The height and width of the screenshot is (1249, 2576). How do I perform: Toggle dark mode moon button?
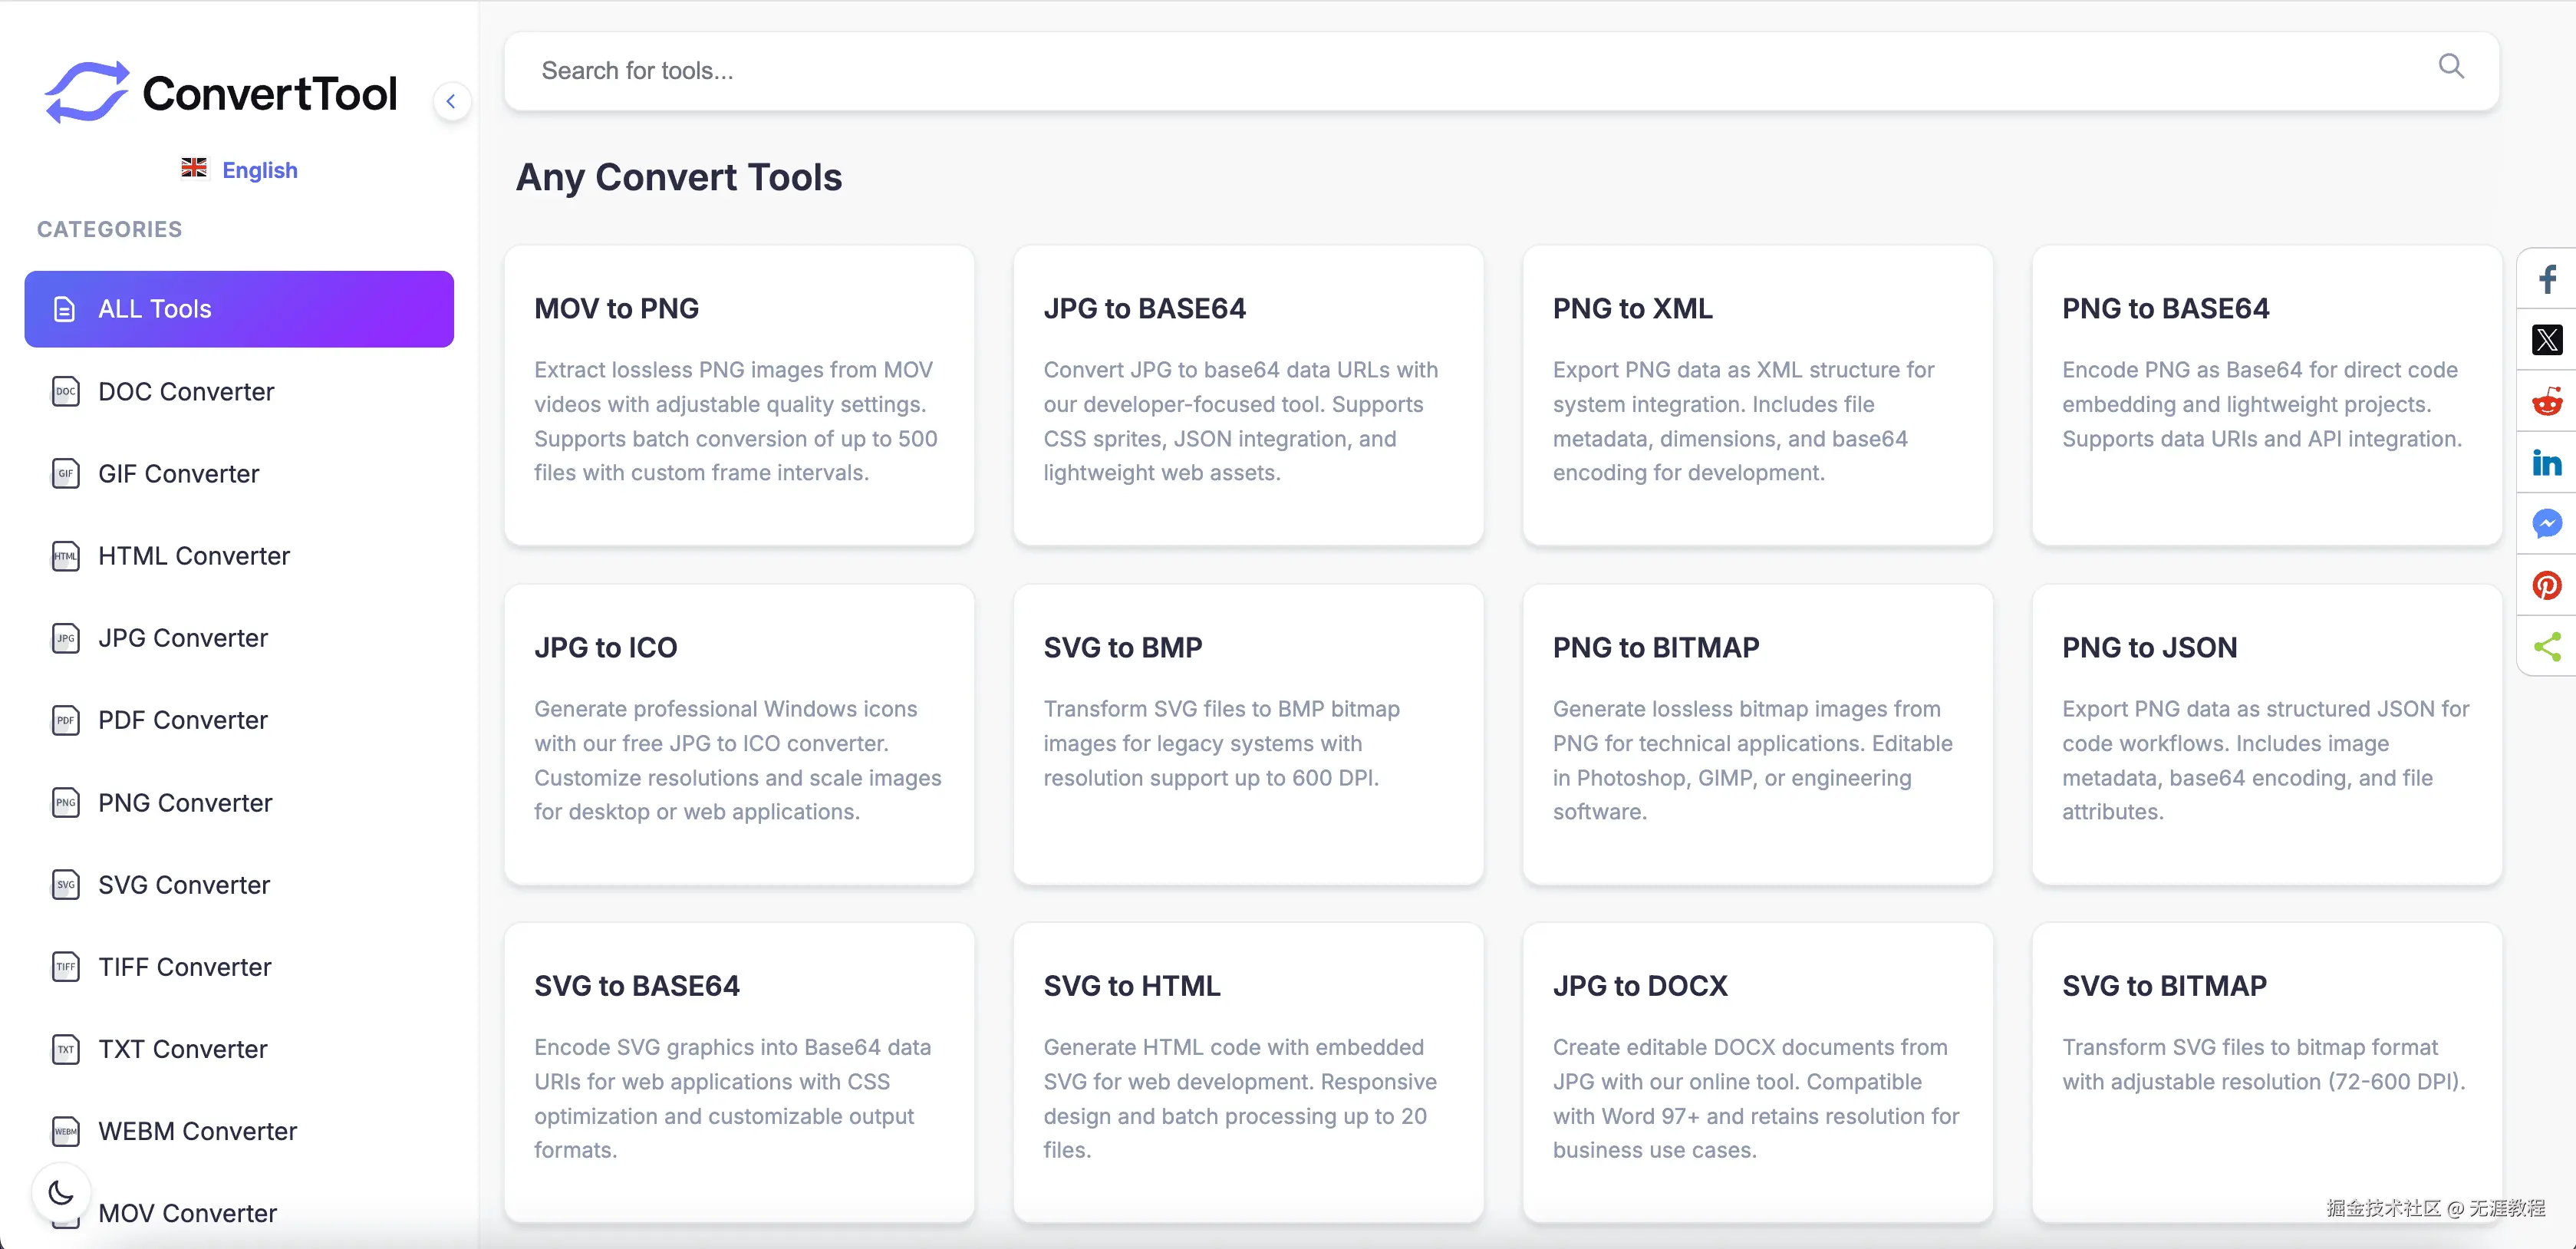click(x=61, y=1192)
